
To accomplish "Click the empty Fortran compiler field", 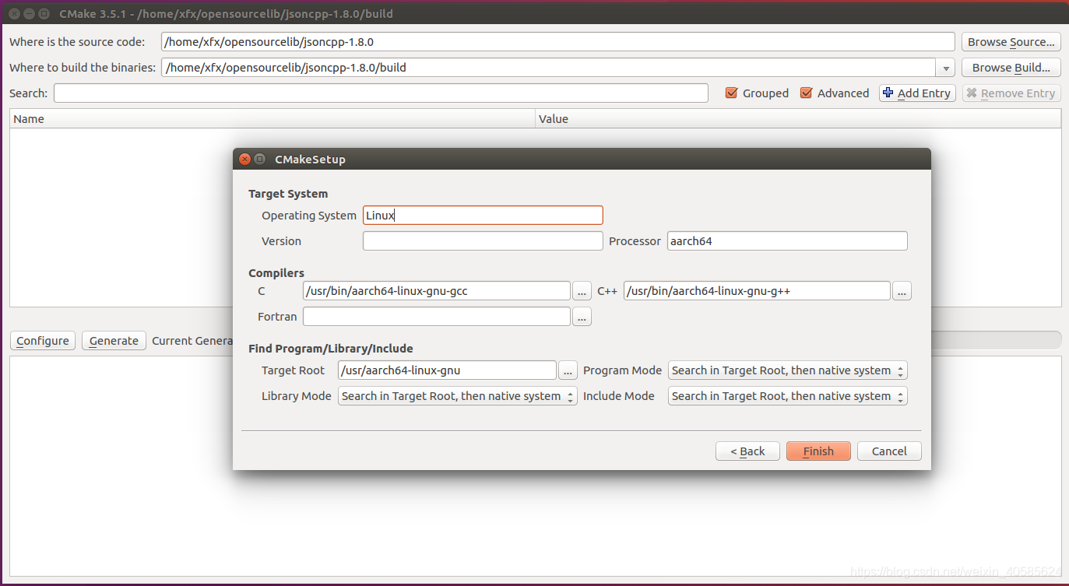I will 437,317.
